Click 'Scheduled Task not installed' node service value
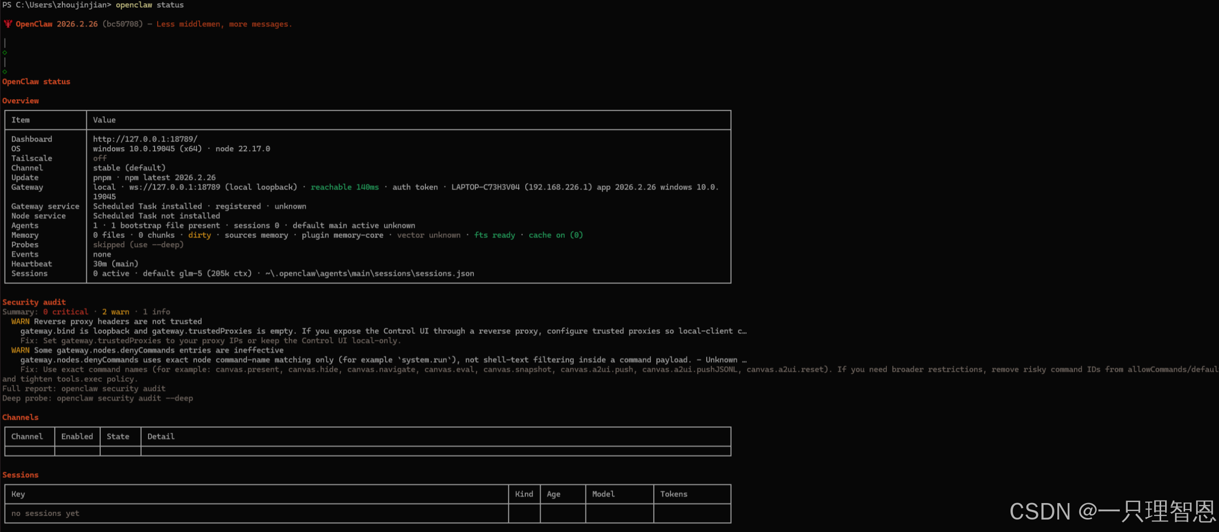The image size is (1219, 532). [156, 216]
